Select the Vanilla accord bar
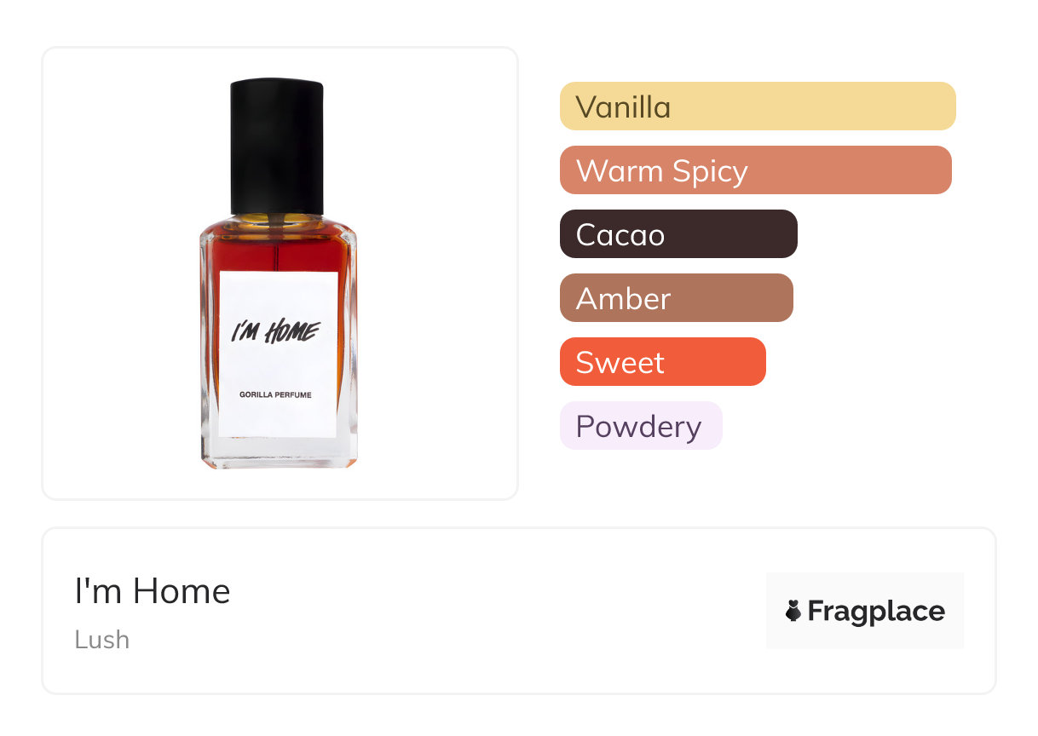Viewport: 1038px width, 736px height. tap(757, 106)
